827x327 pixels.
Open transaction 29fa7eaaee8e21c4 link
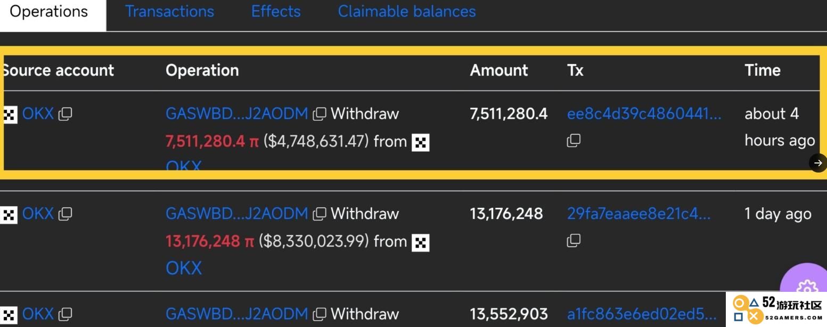pos(638,214)
